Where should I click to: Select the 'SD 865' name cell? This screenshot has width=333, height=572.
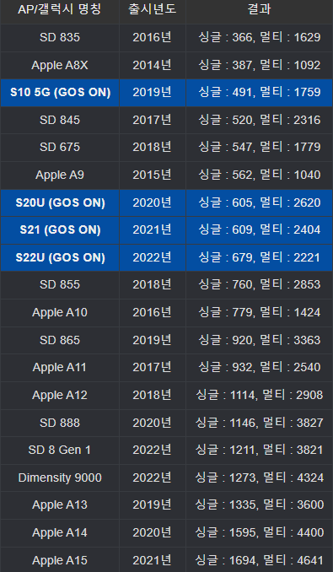(x=60, y=340)
